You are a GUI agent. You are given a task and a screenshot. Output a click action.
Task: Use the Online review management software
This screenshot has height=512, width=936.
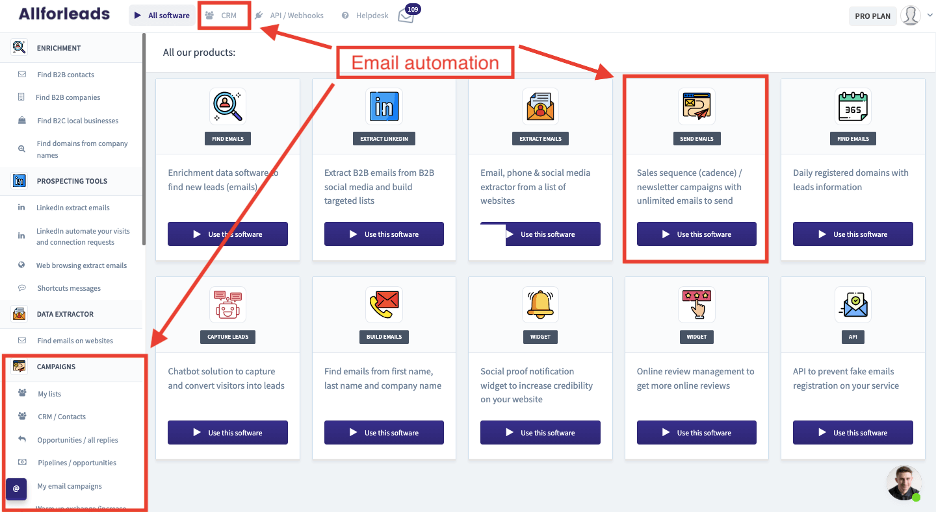tap(697, 433)
